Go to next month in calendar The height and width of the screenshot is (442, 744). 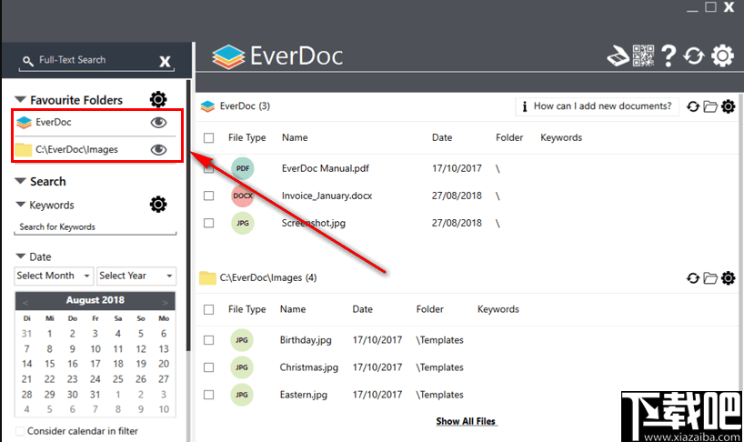tap(166, 302)
